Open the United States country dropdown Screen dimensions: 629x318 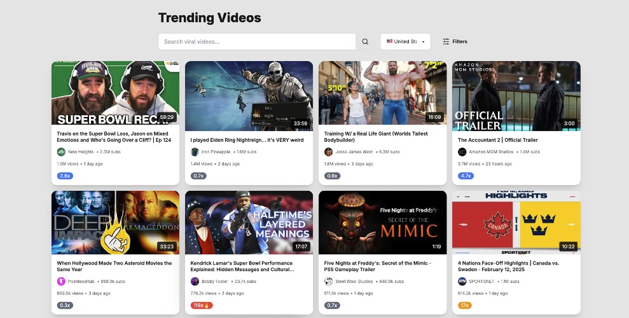point(406,42)
